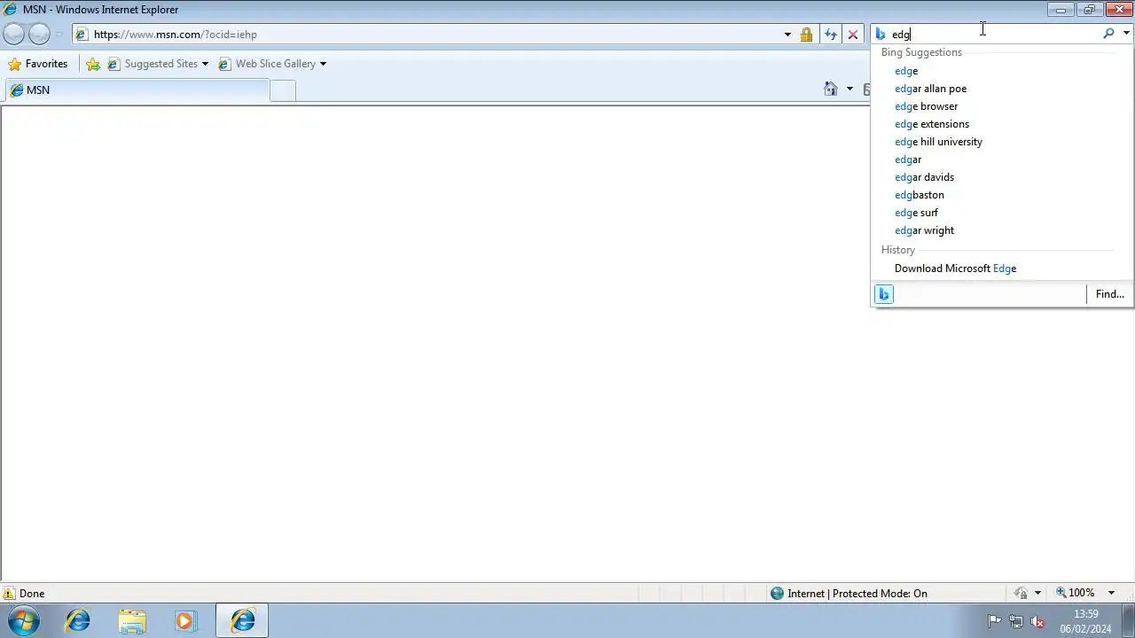This screenshot has height=638, width=1135.
Task: Click the address bar URL field
Action: coord(426,35)
